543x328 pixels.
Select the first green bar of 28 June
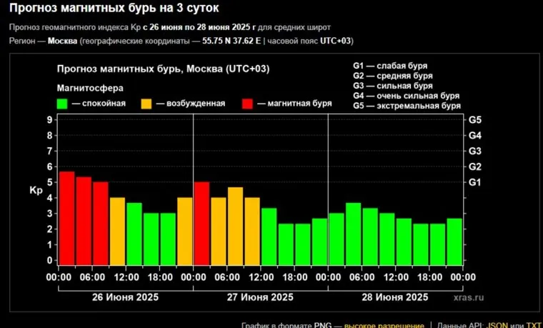[x=336, y=238]
